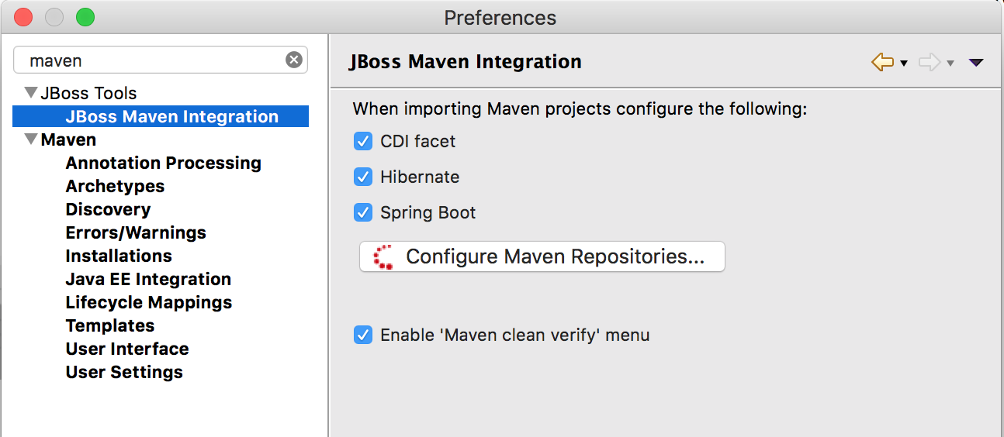This screenshot has height=437, width=1004.
Task: Click the back navigation arrow icon
Action: [x=882, y=63]
